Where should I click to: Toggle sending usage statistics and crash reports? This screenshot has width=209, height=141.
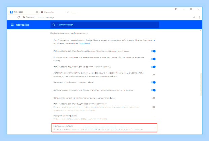[153, 90]
